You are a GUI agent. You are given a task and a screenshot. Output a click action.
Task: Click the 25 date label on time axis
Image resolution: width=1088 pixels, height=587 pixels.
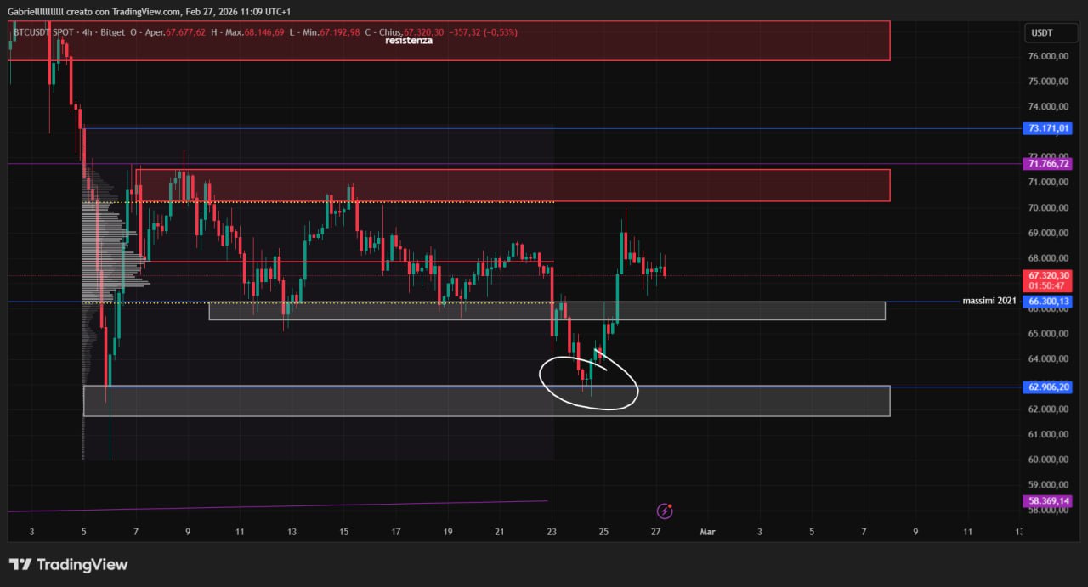(x=603, y=532)
